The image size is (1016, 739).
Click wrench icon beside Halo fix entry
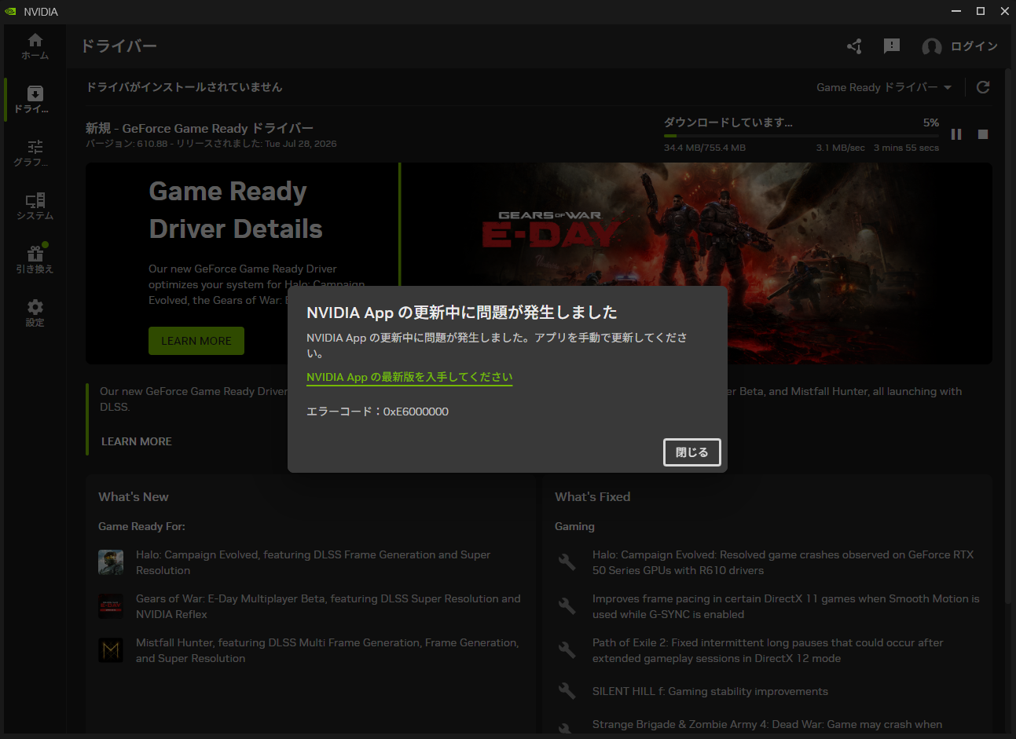point(567,562)
